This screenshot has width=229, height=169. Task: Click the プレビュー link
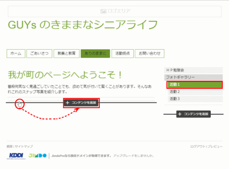pyautogui.click(x=215, y=146)
